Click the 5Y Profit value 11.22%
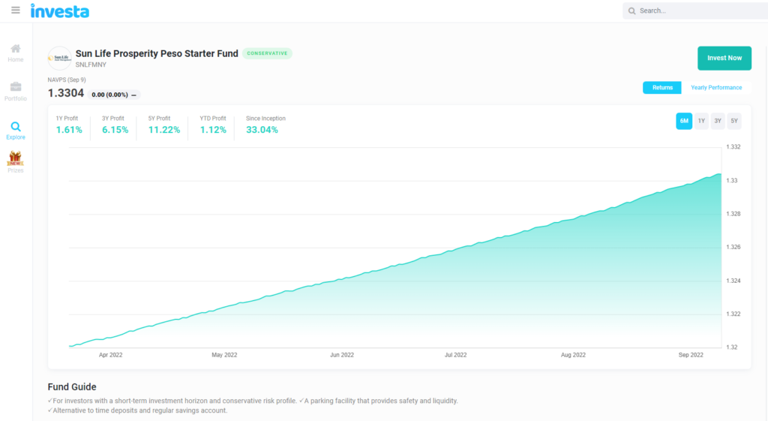768x421 pixels. (164, 130)
